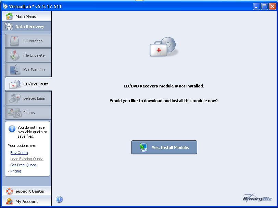278x208 pixels.
Task: Click the My Account user icon
Action: click(x=9, y=202)
